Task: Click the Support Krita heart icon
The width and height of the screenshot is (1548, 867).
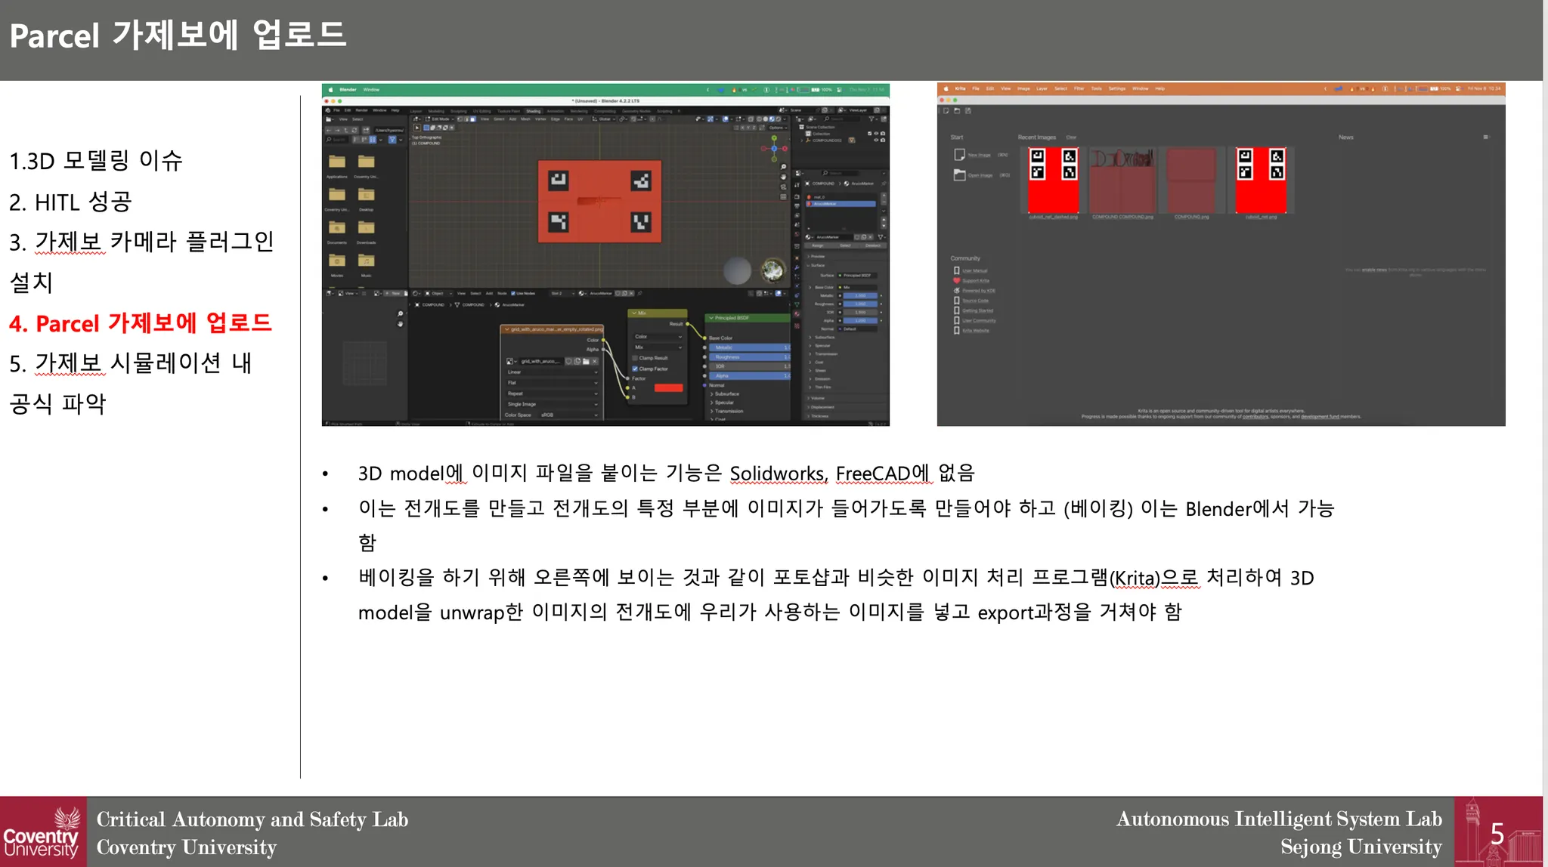Action: click(x=957, y=280)
